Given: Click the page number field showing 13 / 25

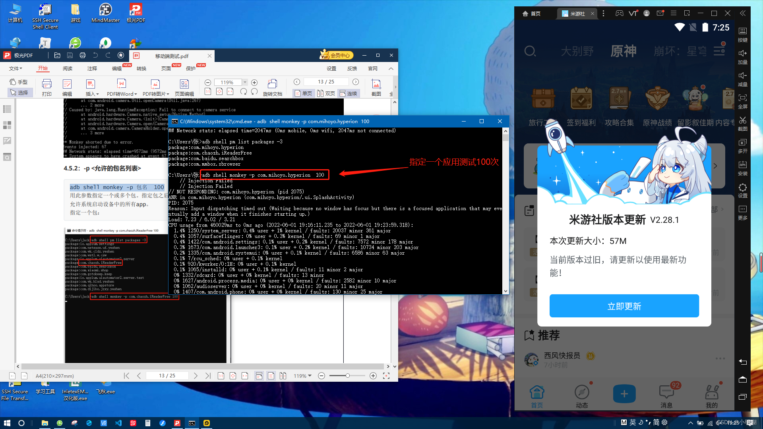Looking at the screenshot, I should pyautogui.click(x=326, y=81).
